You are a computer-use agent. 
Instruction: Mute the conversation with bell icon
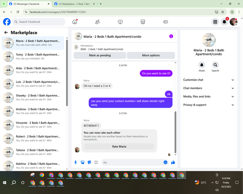[202, 65]
